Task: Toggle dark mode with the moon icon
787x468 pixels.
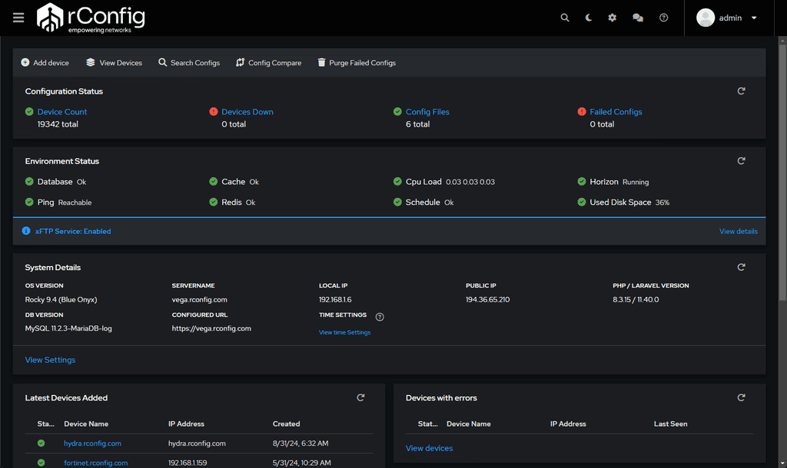Action: click(x=588, y=17)
